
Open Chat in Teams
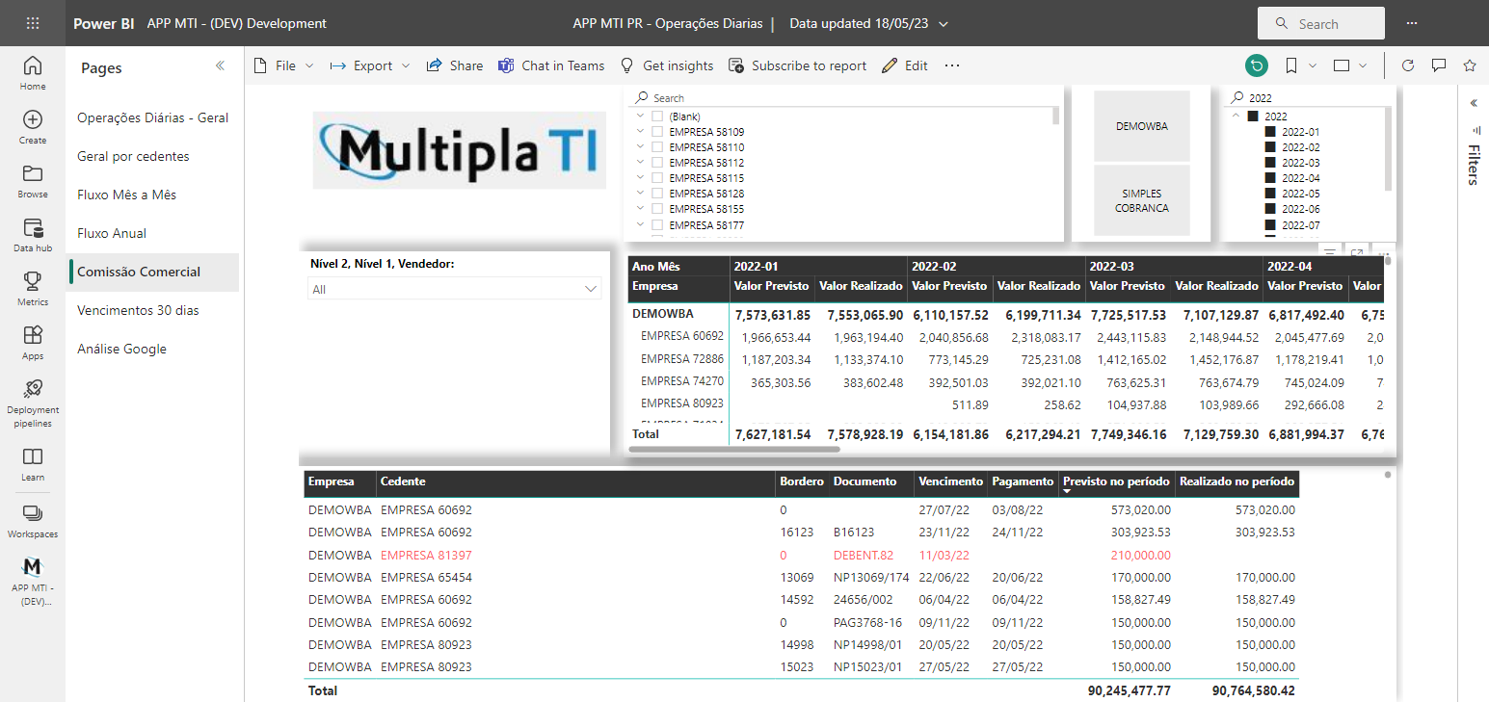[551, 65]
